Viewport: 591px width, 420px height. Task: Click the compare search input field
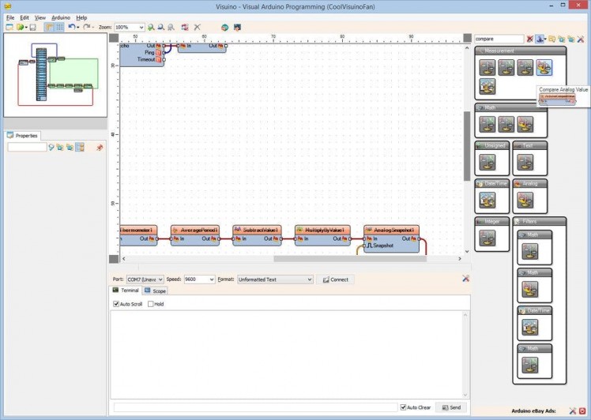point(498,39)
